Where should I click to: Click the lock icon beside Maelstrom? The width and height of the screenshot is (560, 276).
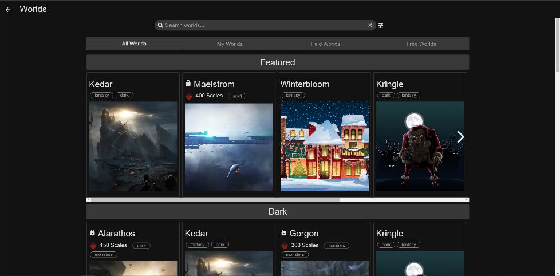click(188, 83)
